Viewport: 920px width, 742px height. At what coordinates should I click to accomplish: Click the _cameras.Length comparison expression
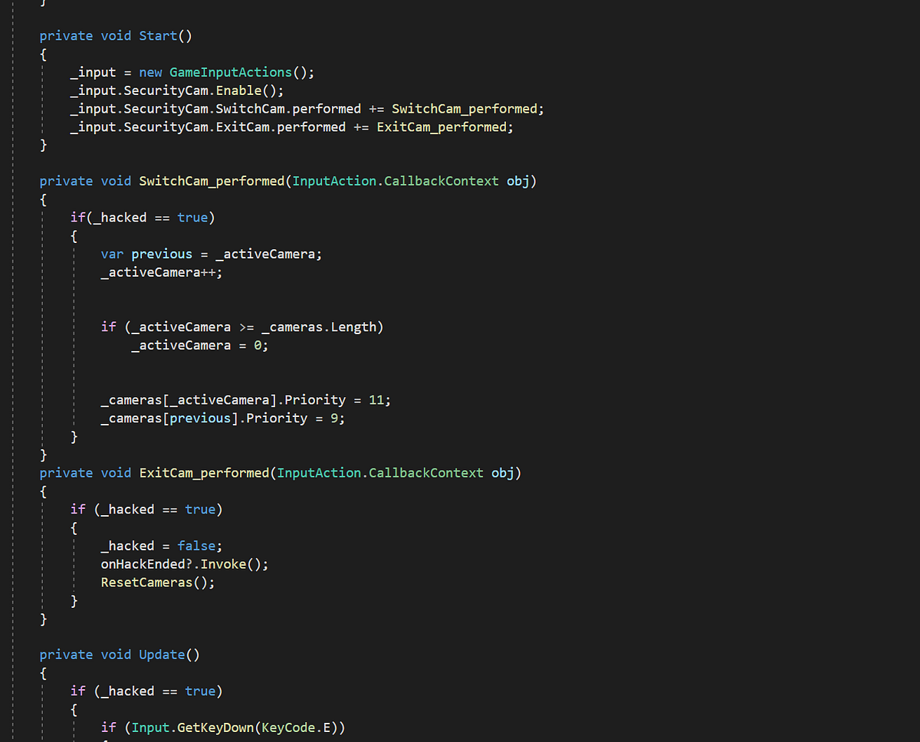(x=322, y=327)
